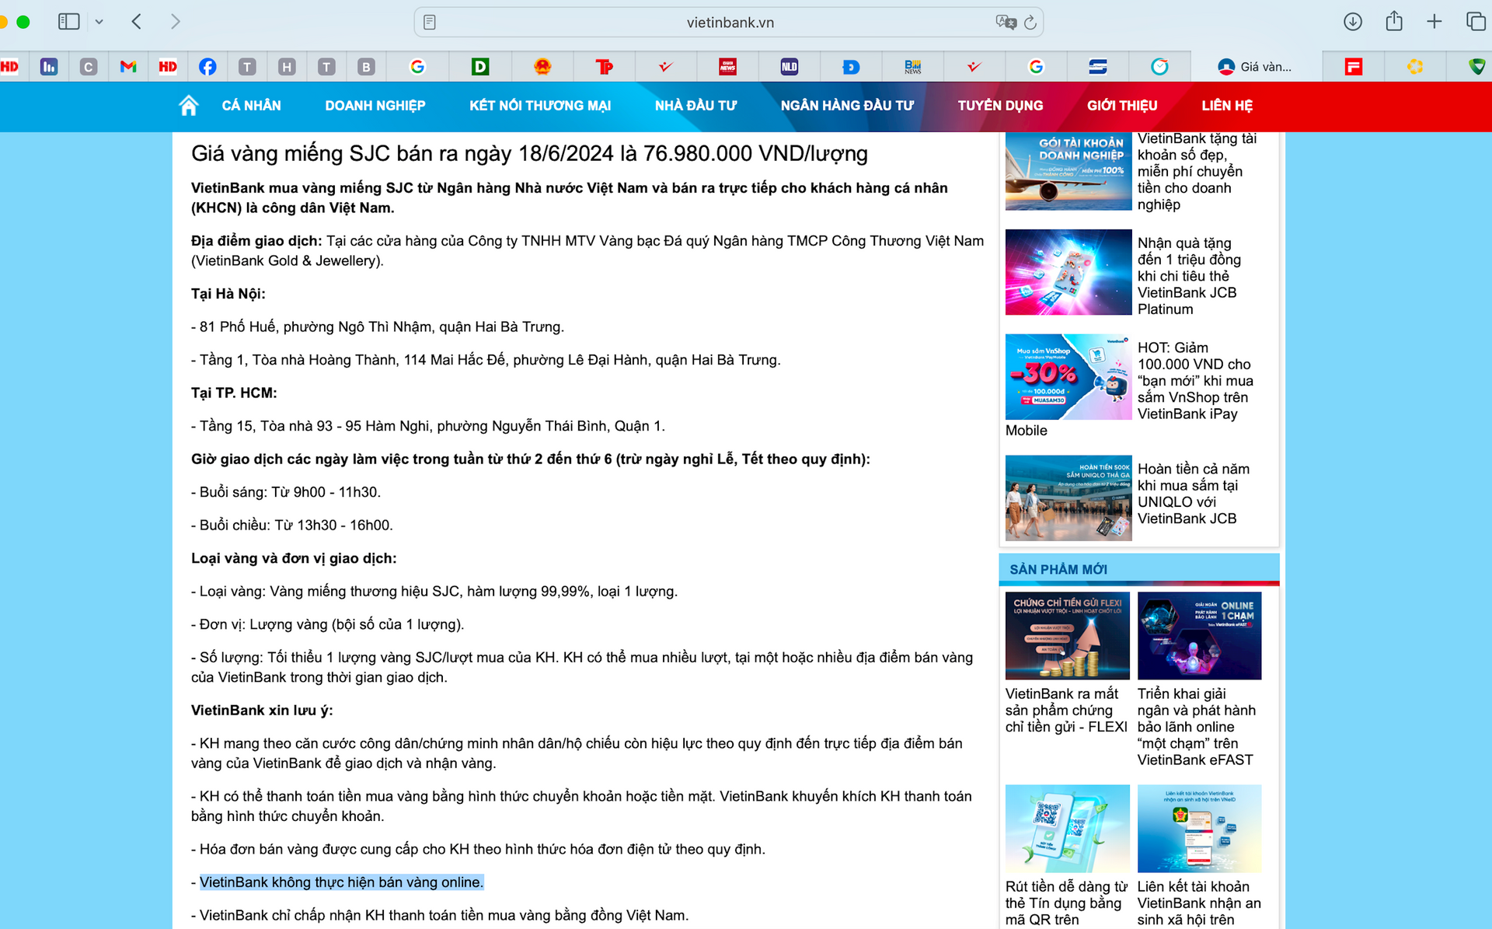Viewport: 1492px width, 929px height.
Task: Click the 'Tại TP. HCM:' heading
Action: pyautogui.click(x=234, y=393)
